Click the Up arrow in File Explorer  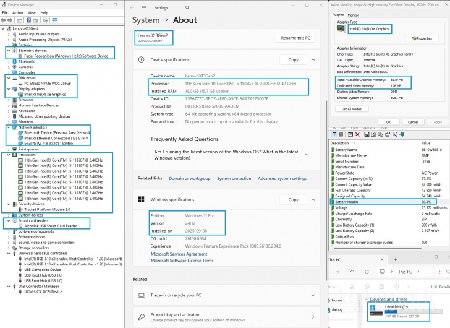coord(352,272)
